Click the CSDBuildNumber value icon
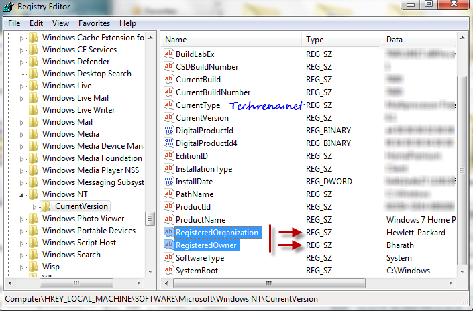Image resolution: width=473 pixels, height=311 pixels. coord(168,66)
